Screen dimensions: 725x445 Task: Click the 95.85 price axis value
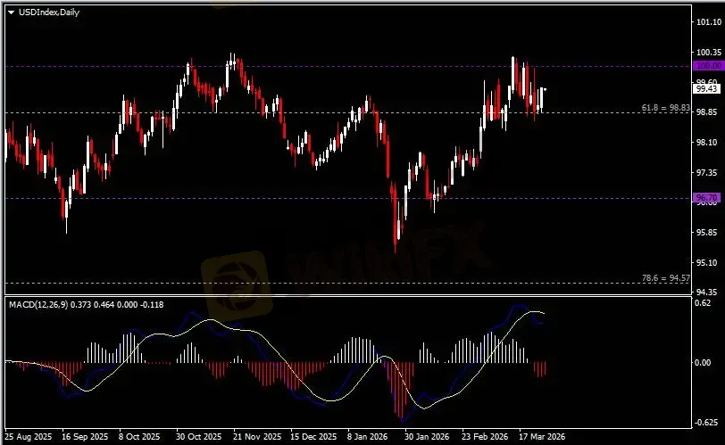[x=707, y=232]
